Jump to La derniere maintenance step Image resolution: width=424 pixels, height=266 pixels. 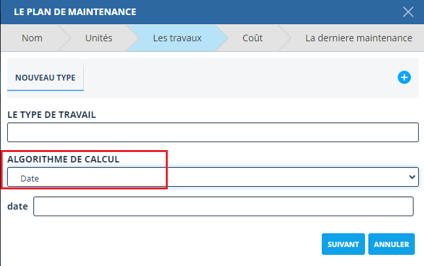(x=358, y=38)
